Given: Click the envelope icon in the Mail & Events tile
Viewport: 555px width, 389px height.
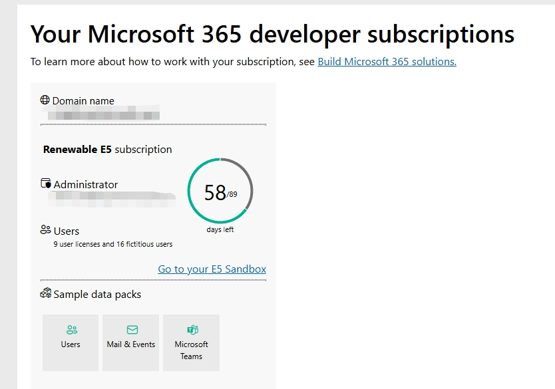Looking at the screenshot, I should pos(132,330).
